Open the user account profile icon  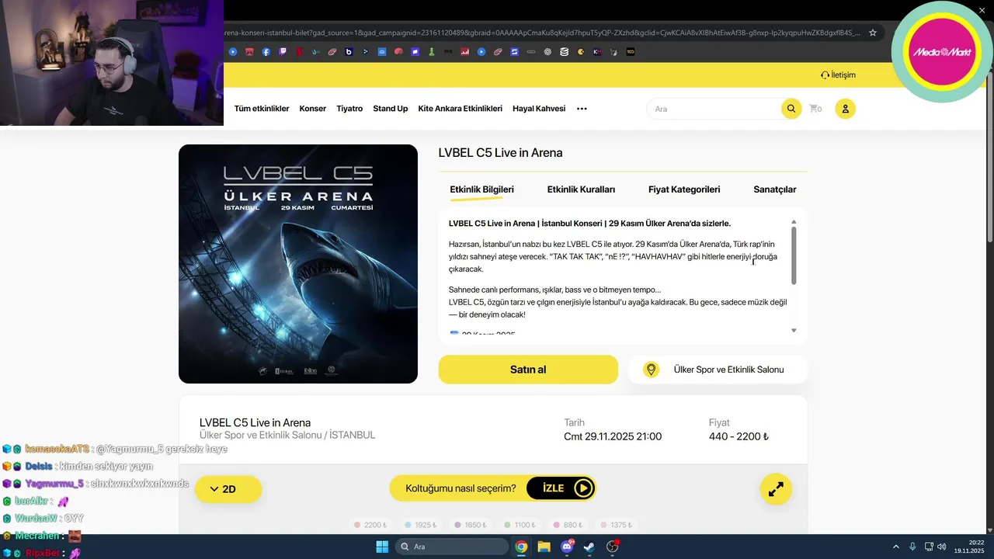point(845,109)
